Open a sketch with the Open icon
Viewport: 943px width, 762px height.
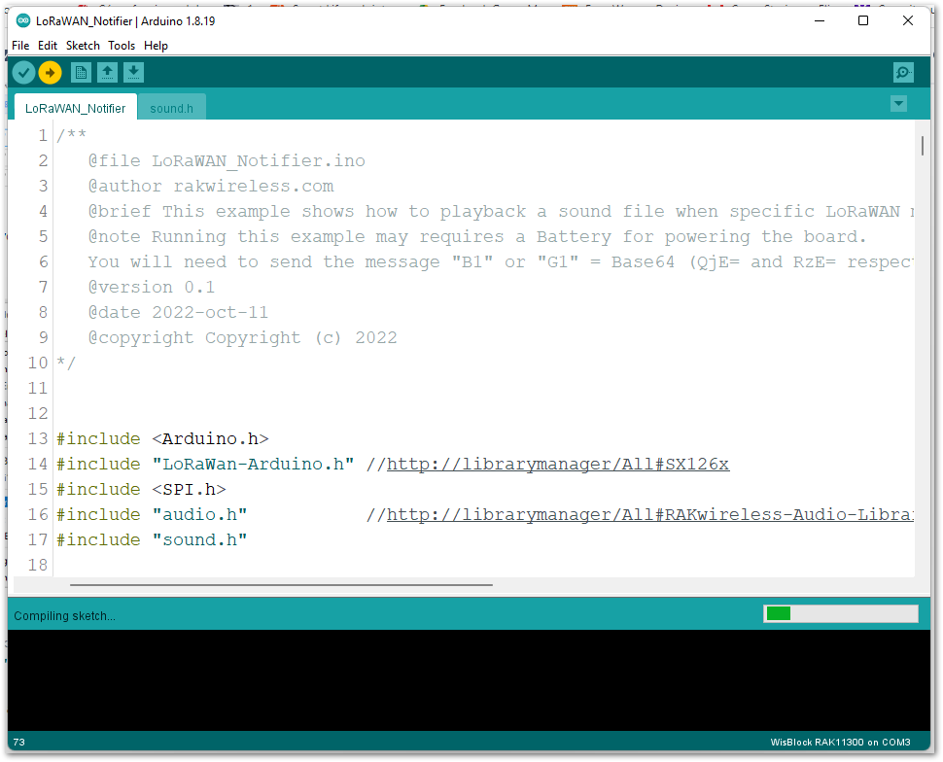click(x=107, y=73)
